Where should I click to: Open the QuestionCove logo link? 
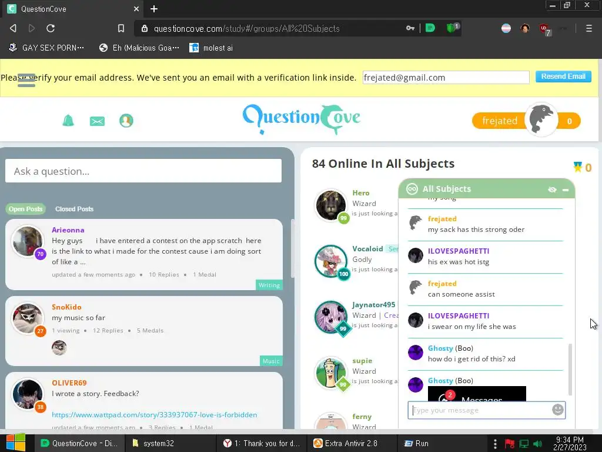coord(302,119)
